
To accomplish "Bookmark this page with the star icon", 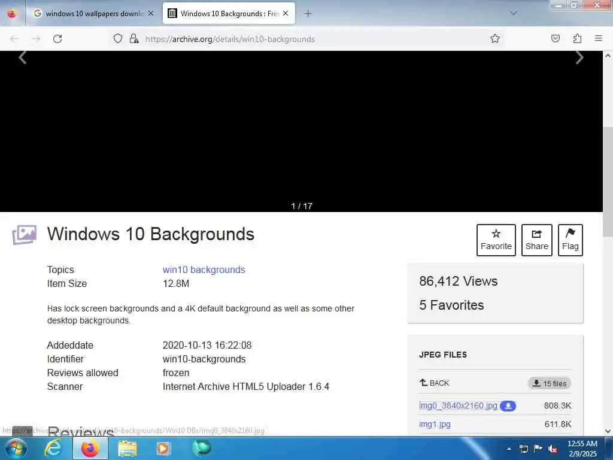I will point(495,38).
